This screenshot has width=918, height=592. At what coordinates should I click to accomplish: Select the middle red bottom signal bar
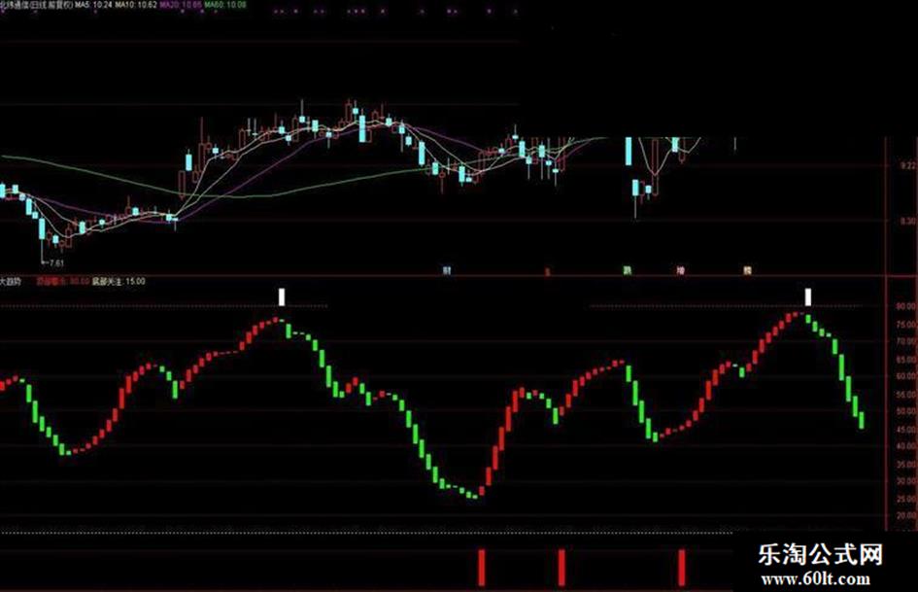(561, 568)
